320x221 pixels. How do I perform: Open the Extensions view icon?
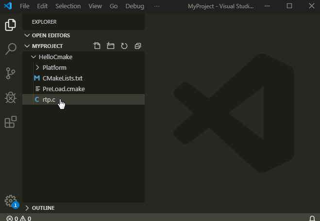coord(11,122)
